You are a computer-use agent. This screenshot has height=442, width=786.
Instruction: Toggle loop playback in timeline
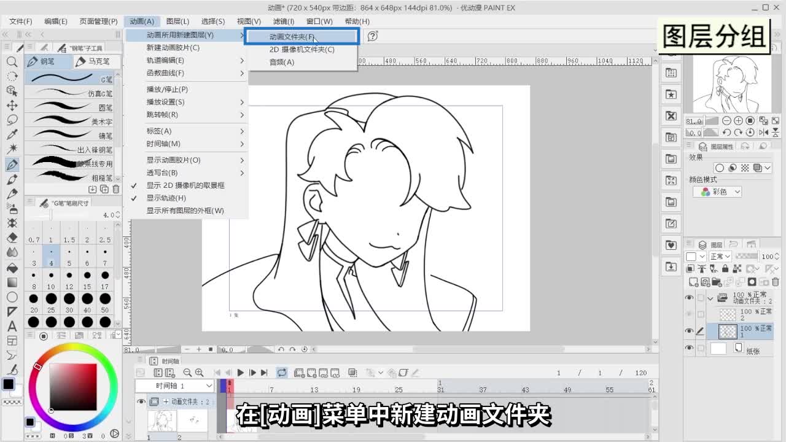point(282,373)
